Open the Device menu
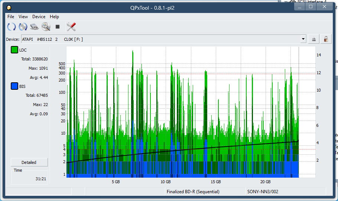The width and height of the screenshot is (338, 201). click(39, 17)
